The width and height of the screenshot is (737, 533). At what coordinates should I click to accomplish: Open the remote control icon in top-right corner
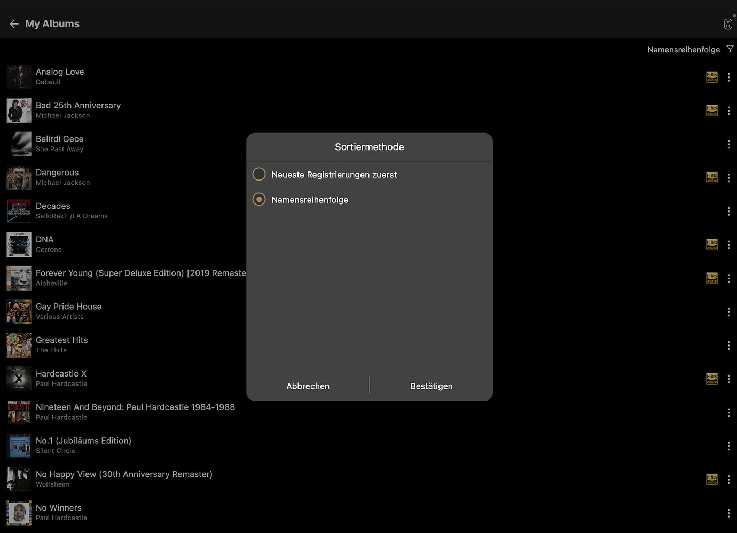click(x=728, y=24)
